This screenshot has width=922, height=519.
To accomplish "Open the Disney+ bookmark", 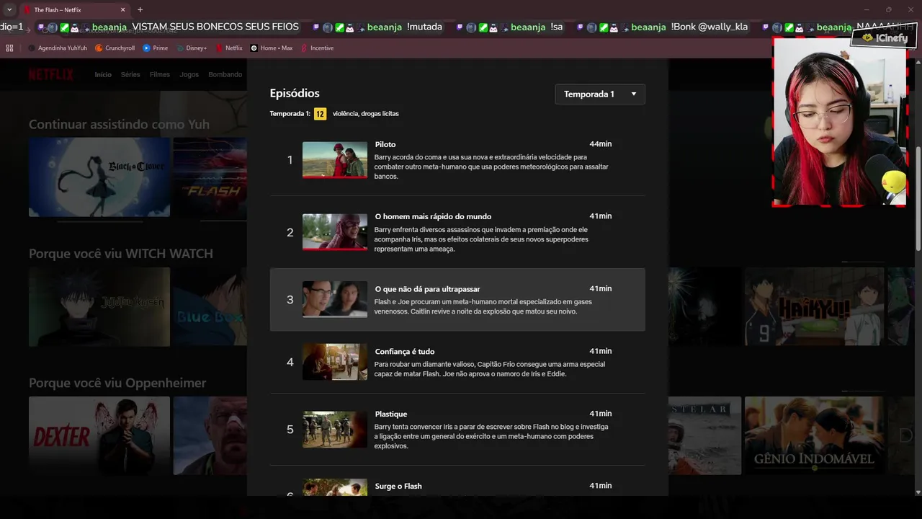I will click(x=191, y=48).
